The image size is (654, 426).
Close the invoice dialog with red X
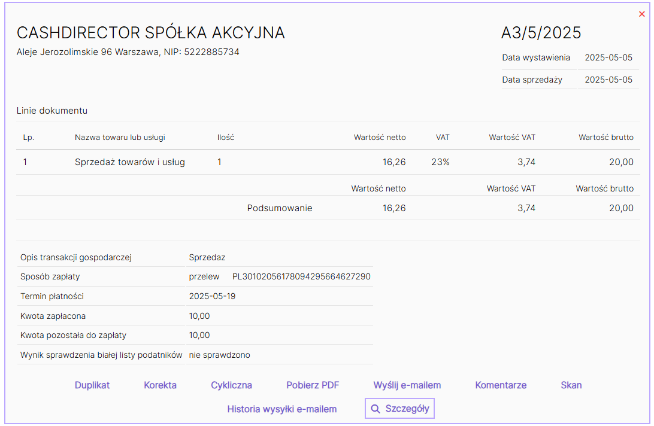tap(642, 14)
